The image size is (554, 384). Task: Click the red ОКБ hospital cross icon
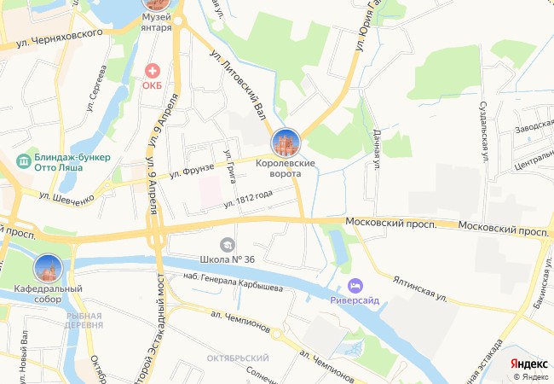point(153,71)
